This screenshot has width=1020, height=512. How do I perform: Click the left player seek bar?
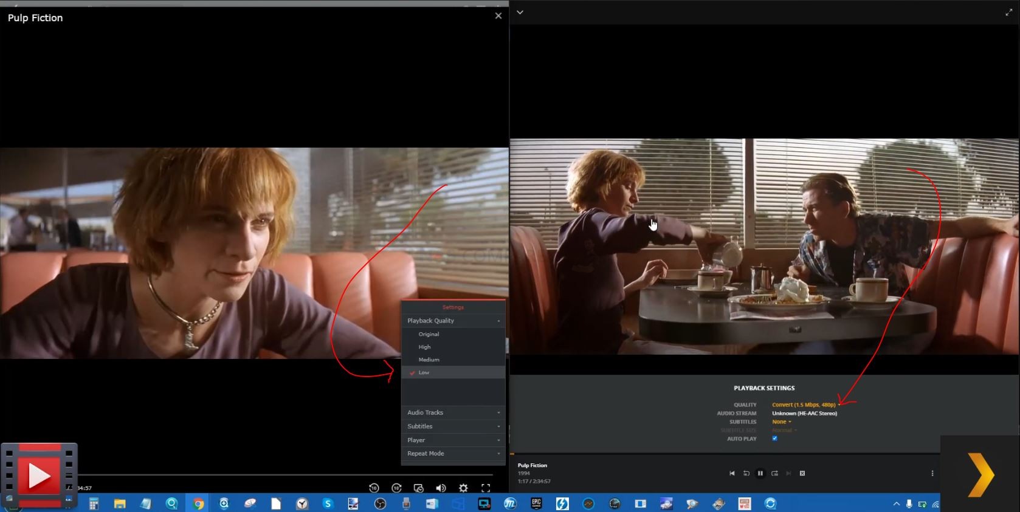(x=286, y=474)
